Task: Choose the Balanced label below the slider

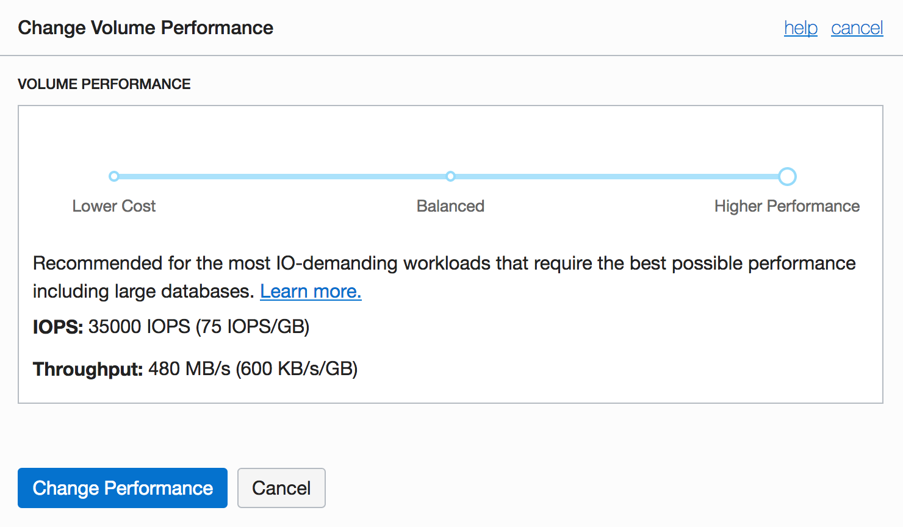Action: 450,206
